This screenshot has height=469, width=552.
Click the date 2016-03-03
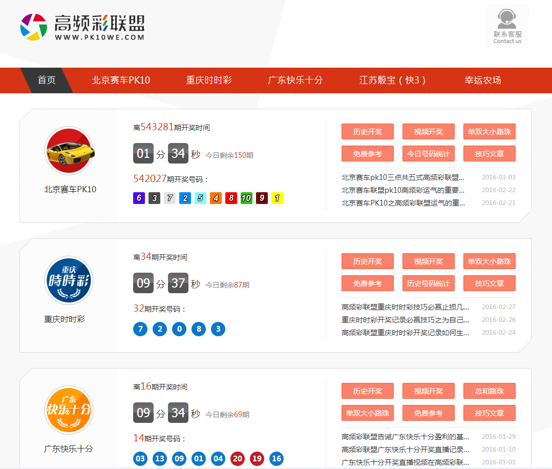click(x=499, y=177)
